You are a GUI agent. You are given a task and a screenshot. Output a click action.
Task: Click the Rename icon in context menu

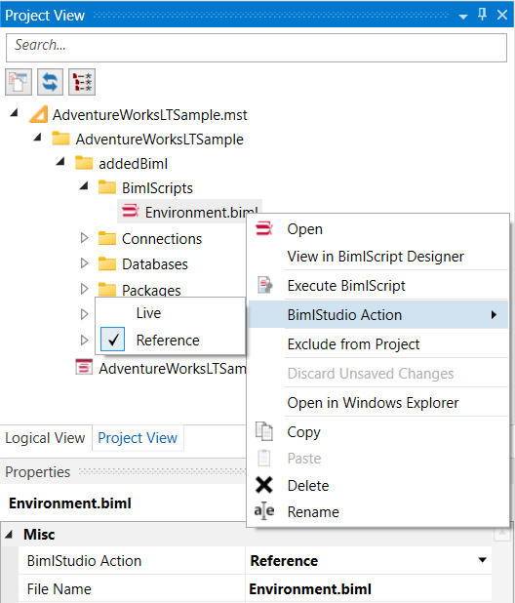[264, 511]
